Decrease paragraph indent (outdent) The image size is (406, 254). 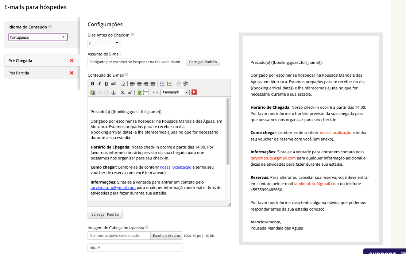point(179,84)
